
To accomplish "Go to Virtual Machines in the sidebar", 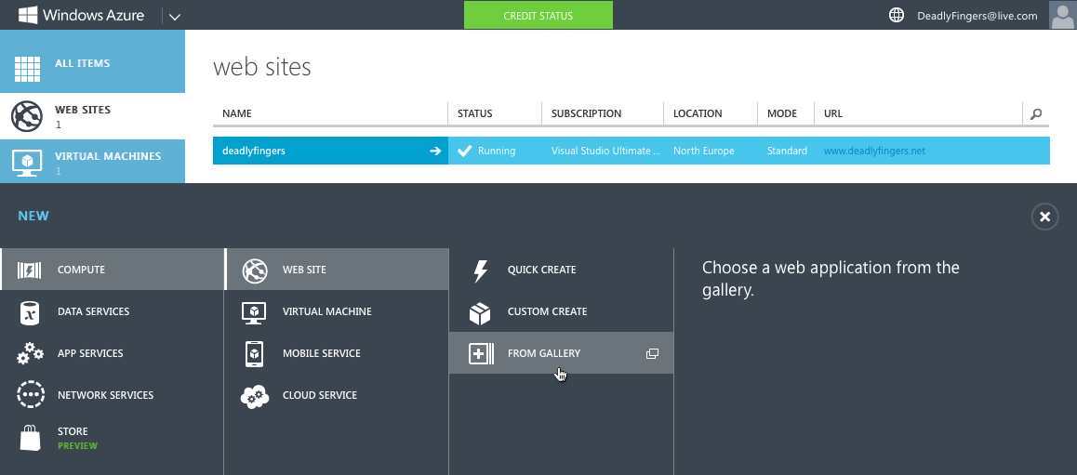I will (92, 162).
